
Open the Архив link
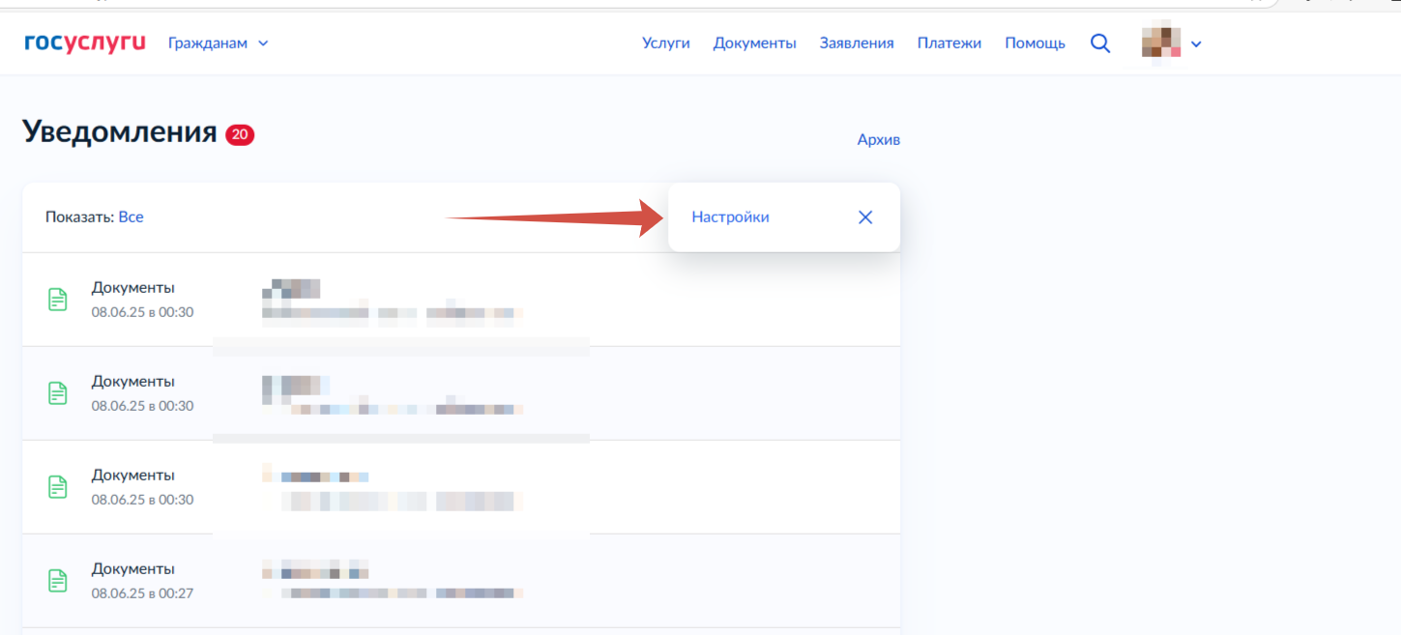pyautogui.click(x=878, y=140)
